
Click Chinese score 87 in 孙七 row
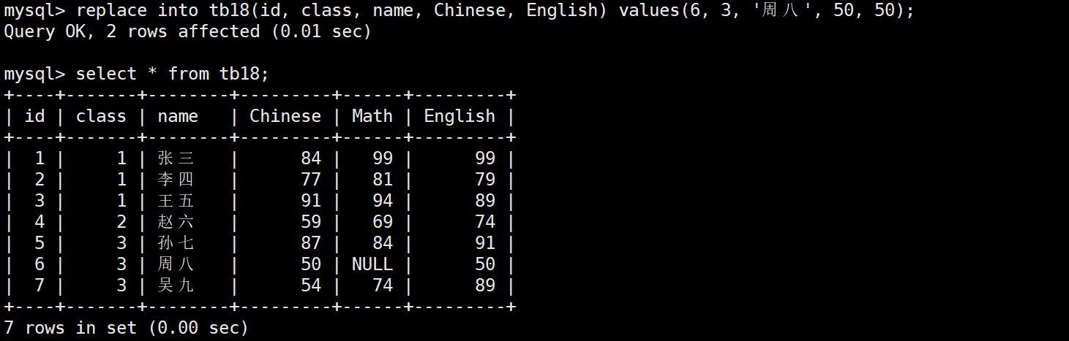coord(311,243)
